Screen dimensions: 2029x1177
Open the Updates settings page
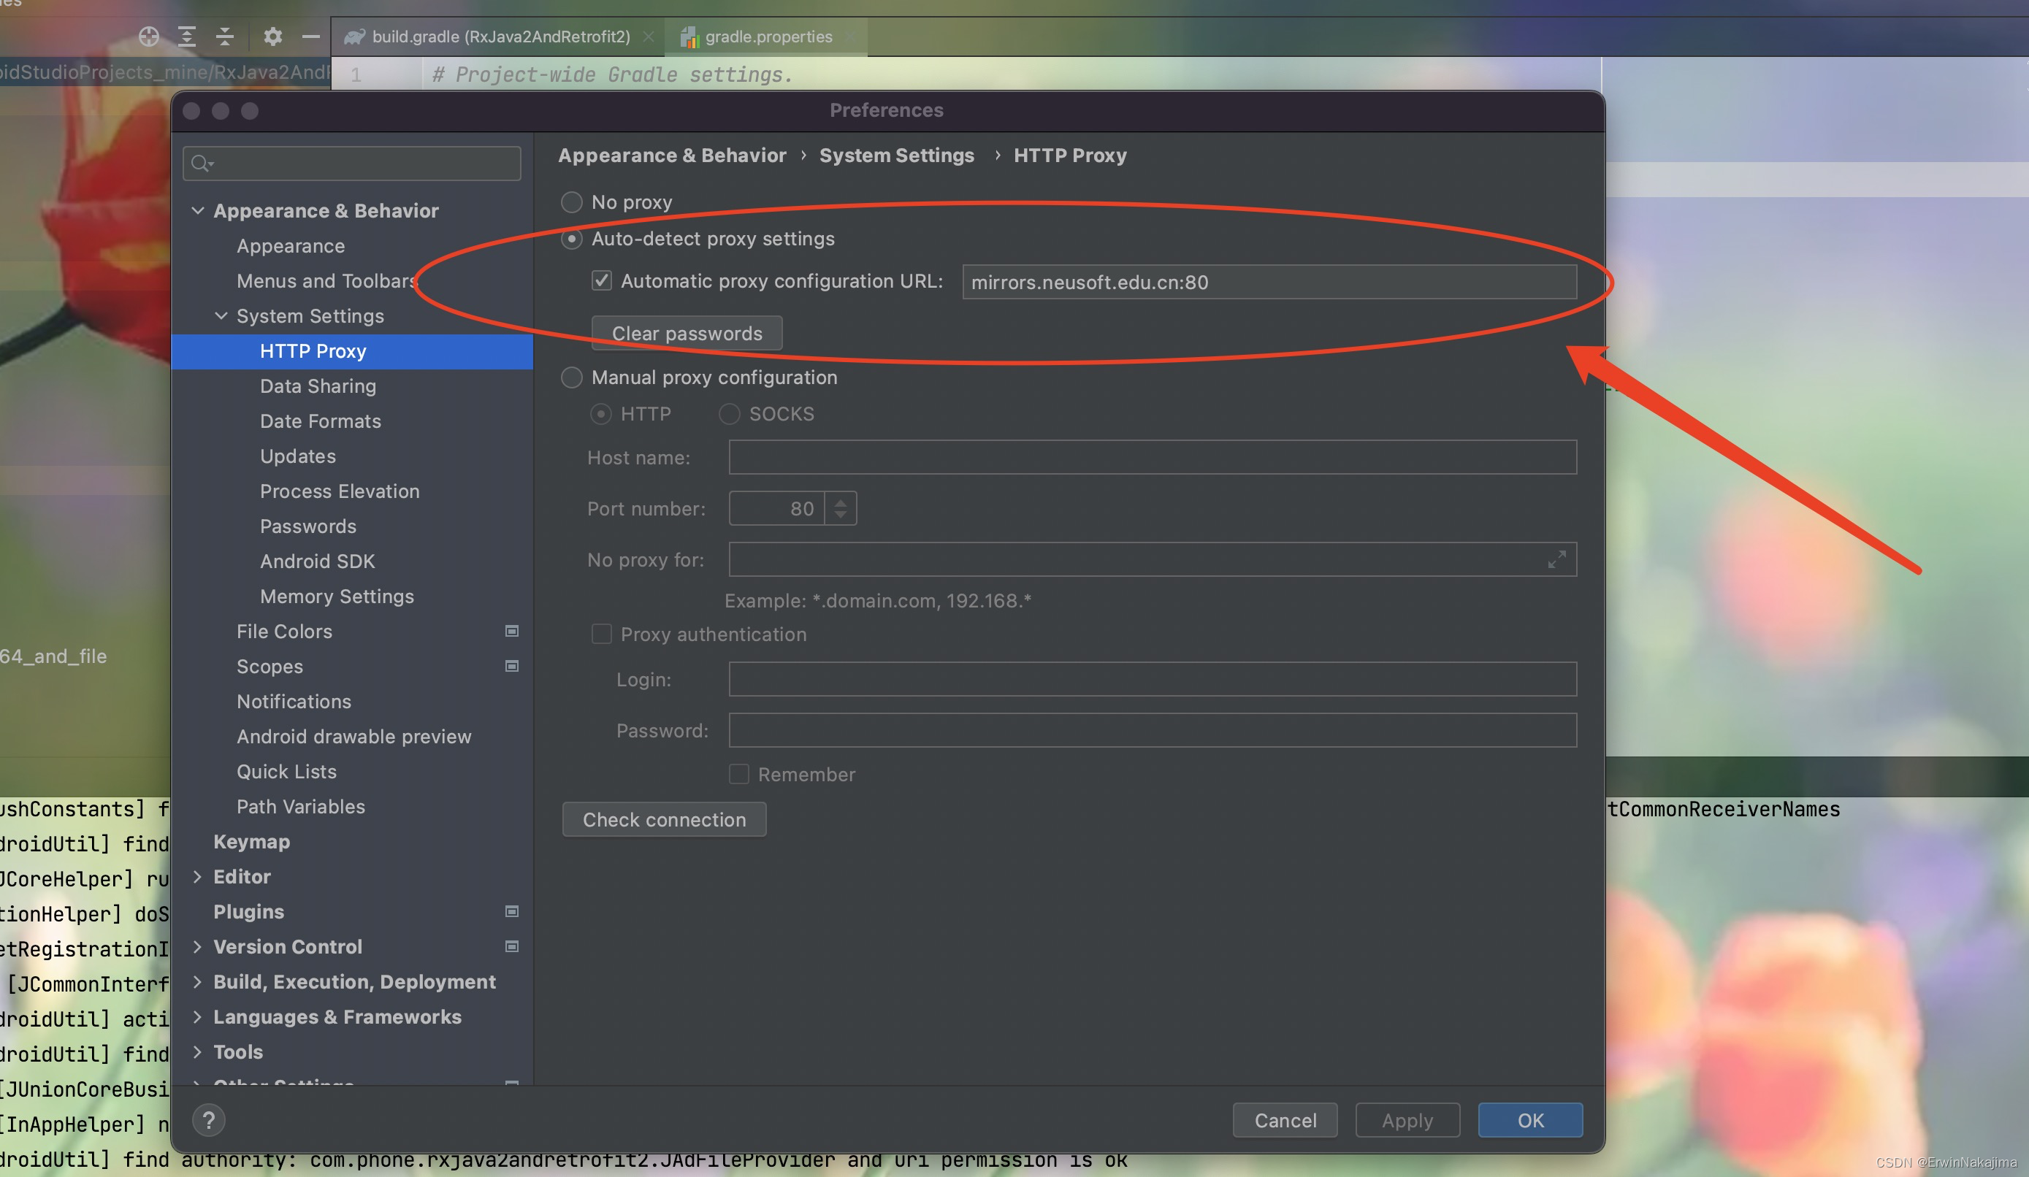click(298, 456)
